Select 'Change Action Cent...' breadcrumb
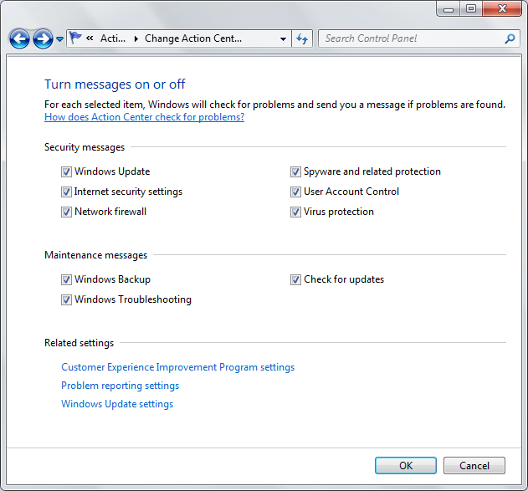The width and height of the screenshot is (528, 491). click(193, 38)
